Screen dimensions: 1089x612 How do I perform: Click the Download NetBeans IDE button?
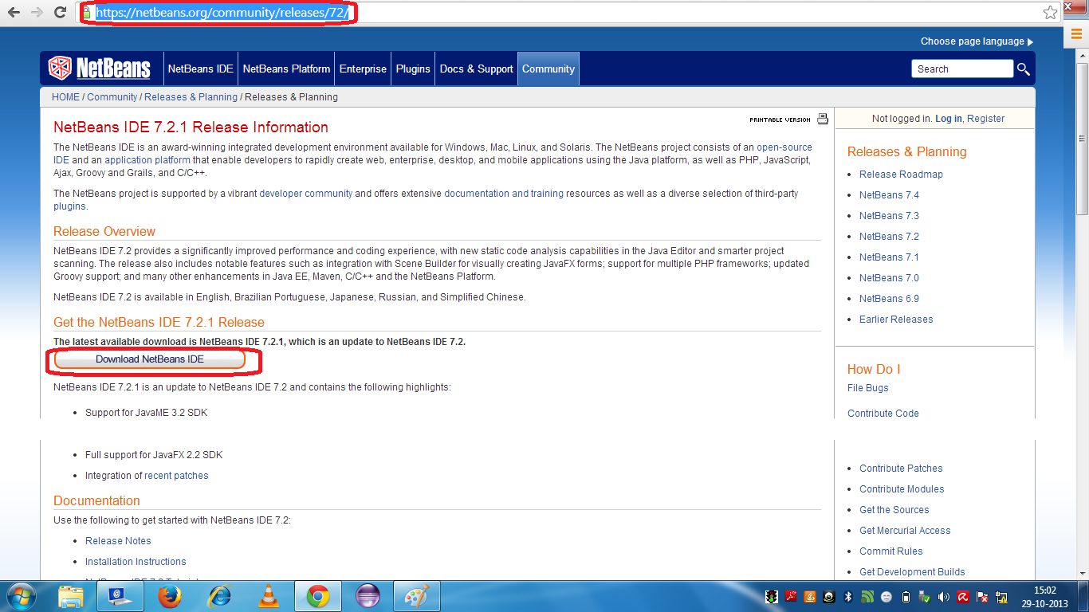(x=150, y=359)
